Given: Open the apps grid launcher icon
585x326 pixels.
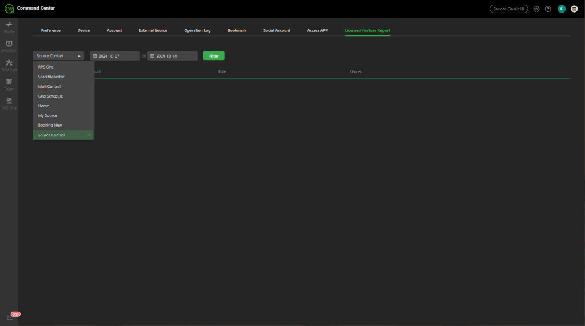Looking at the screenshot, I should pos(574,9).
